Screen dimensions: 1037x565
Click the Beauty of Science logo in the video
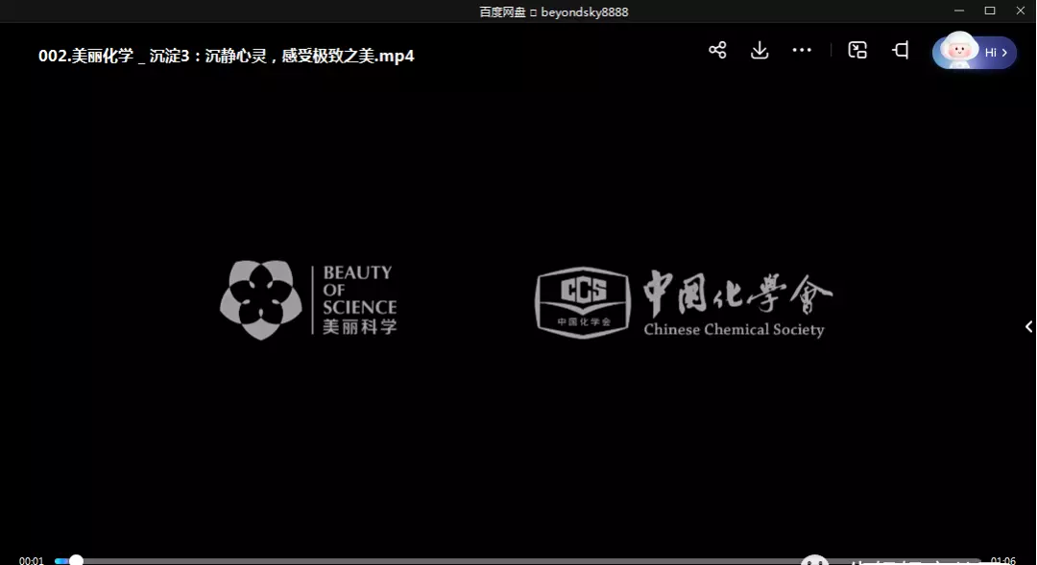pyautogui.click(x=308, y=300)
